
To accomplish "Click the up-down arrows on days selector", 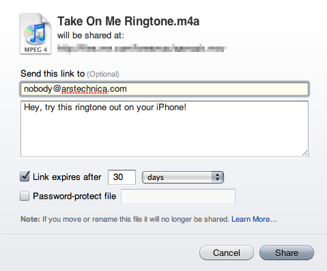I will click(218, 177).
